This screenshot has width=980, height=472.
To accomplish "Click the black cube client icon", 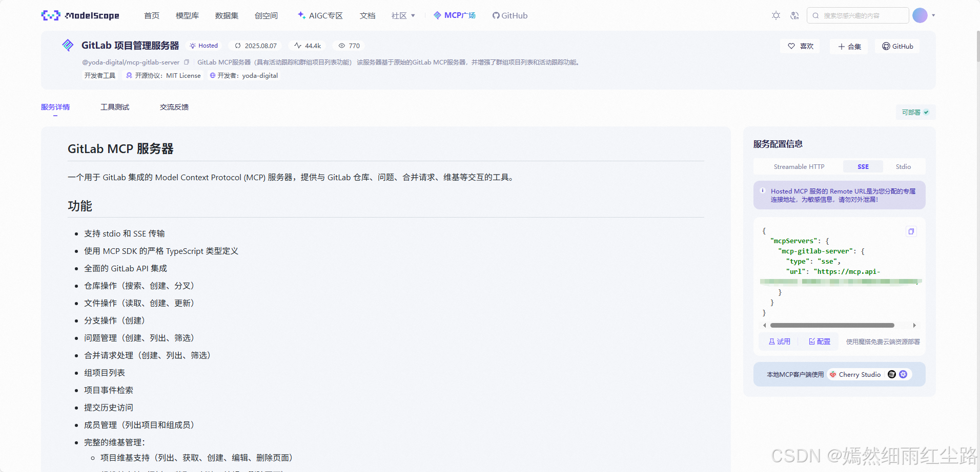I will (x=892, y=374).
